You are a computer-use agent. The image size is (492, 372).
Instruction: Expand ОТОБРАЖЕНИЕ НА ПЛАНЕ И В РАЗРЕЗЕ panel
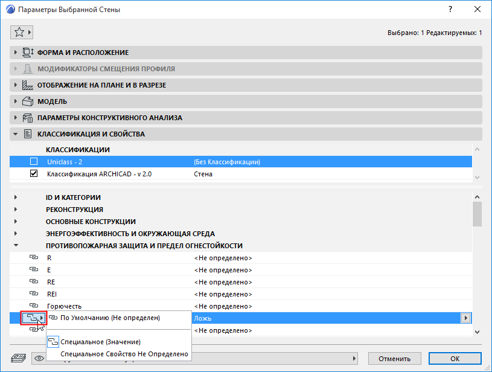(x=15, y=85)
